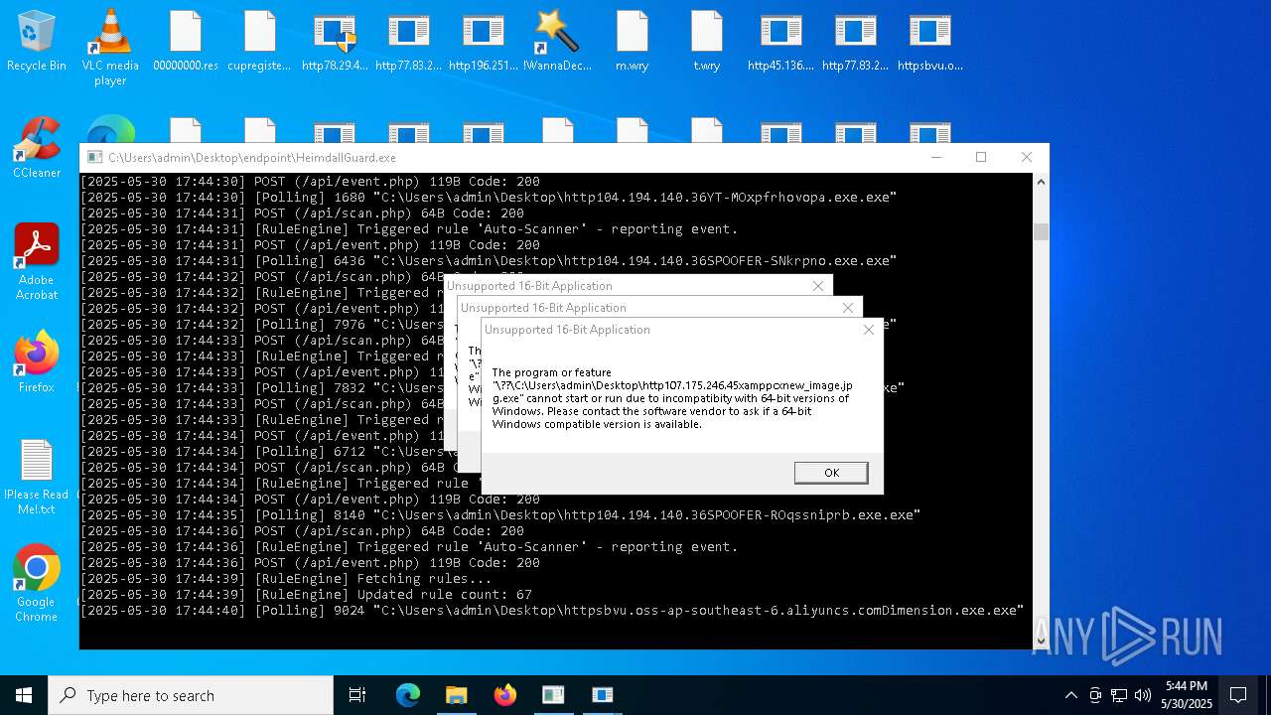Open Adobe Acrobat desktop shortcut

click(37, 262)
